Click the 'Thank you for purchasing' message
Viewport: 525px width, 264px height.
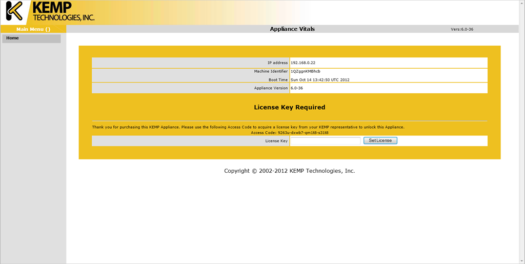(248, 127)
